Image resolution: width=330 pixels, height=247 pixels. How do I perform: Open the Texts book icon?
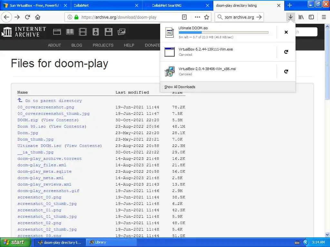70,32
